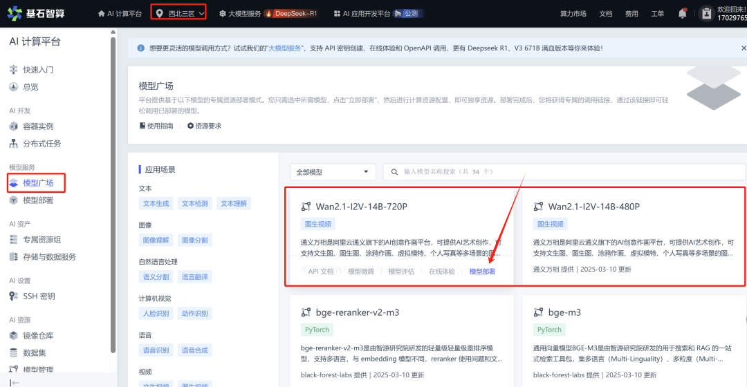Click the 公测 badge
Viewport: 747px width, 387px height.
coord(407,14)
